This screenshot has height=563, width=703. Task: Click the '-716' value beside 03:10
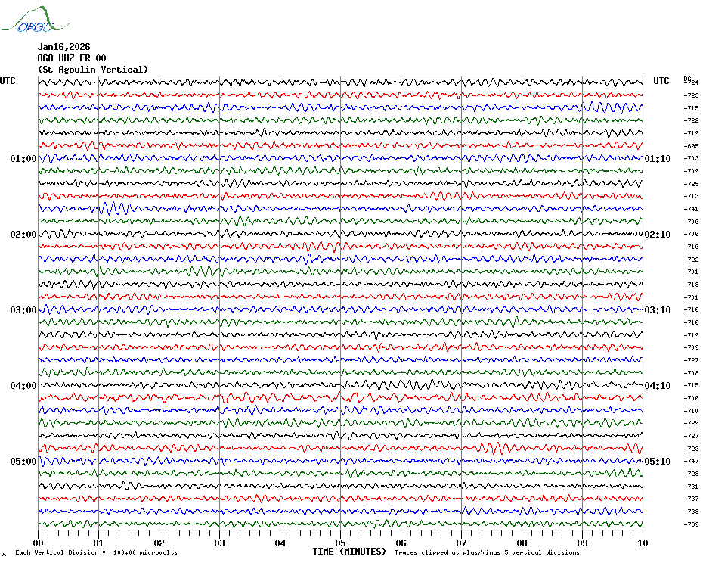pyautogui.click(x=692, y=309)
